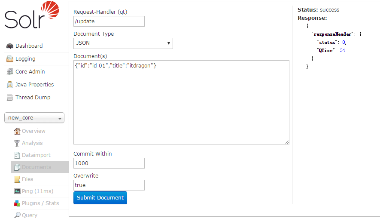Click the Documents pages icon
This screenshot has width=380, height=218.
tap(17, 167)
